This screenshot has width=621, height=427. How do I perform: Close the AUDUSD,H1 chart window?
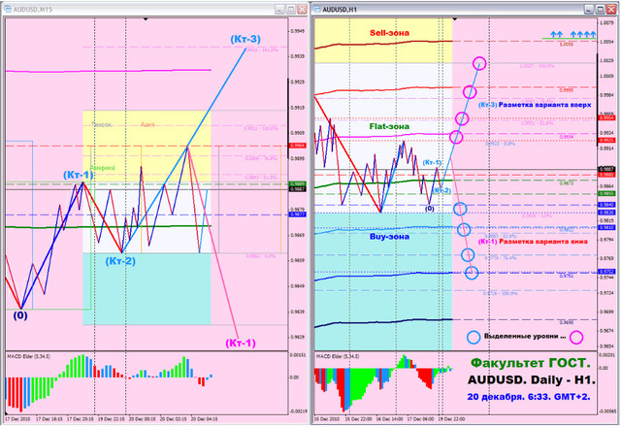[x=611, y=9]
